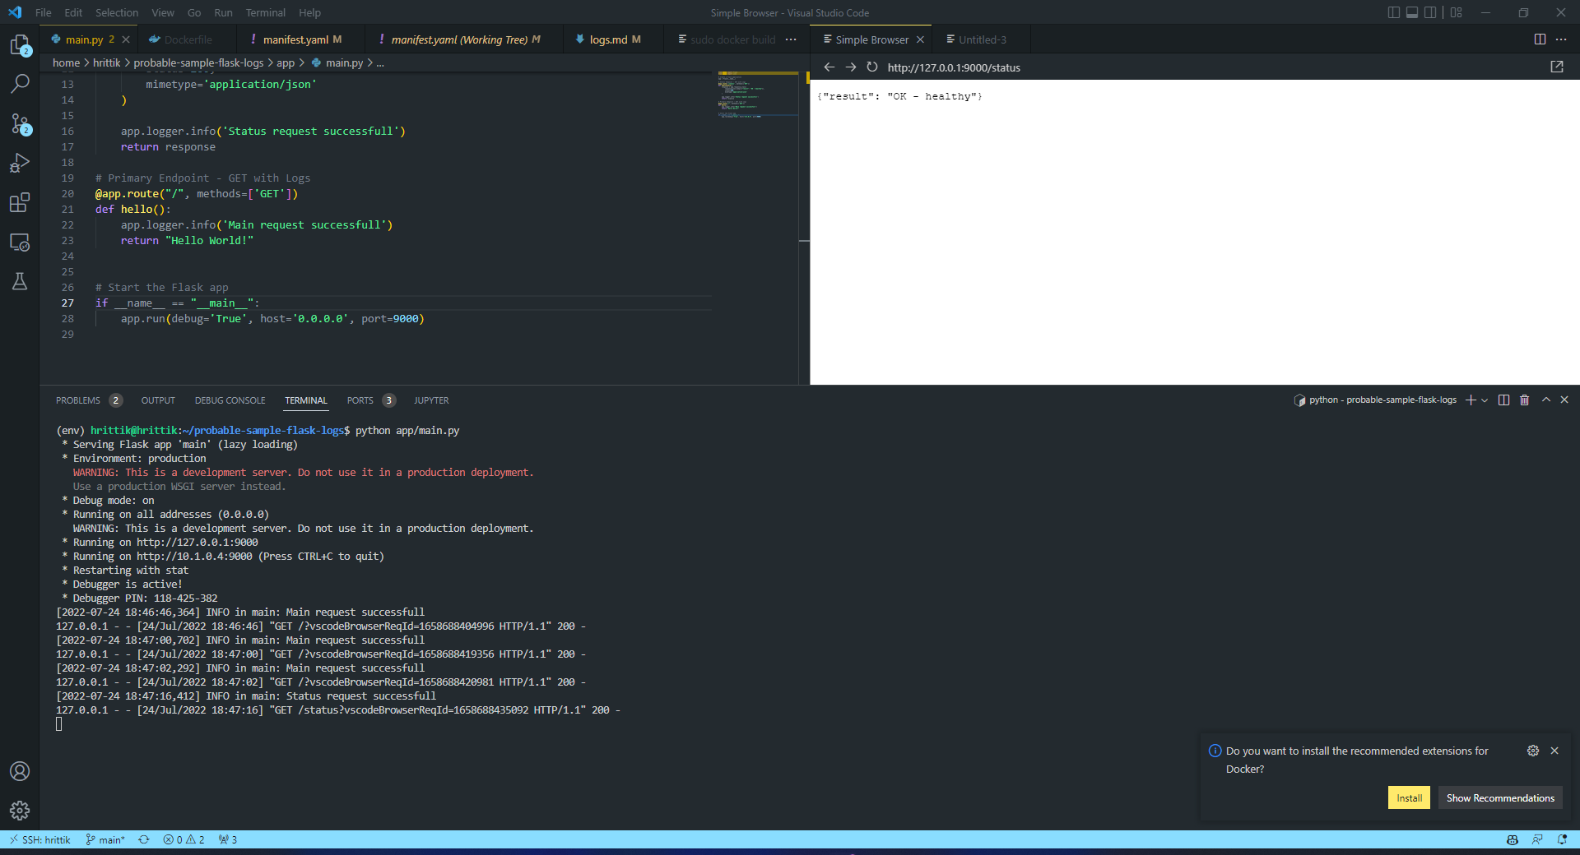Click the Copilot-style status icon left of feedback
This screenshot has height=855, width=1580.
point(1513,839)
